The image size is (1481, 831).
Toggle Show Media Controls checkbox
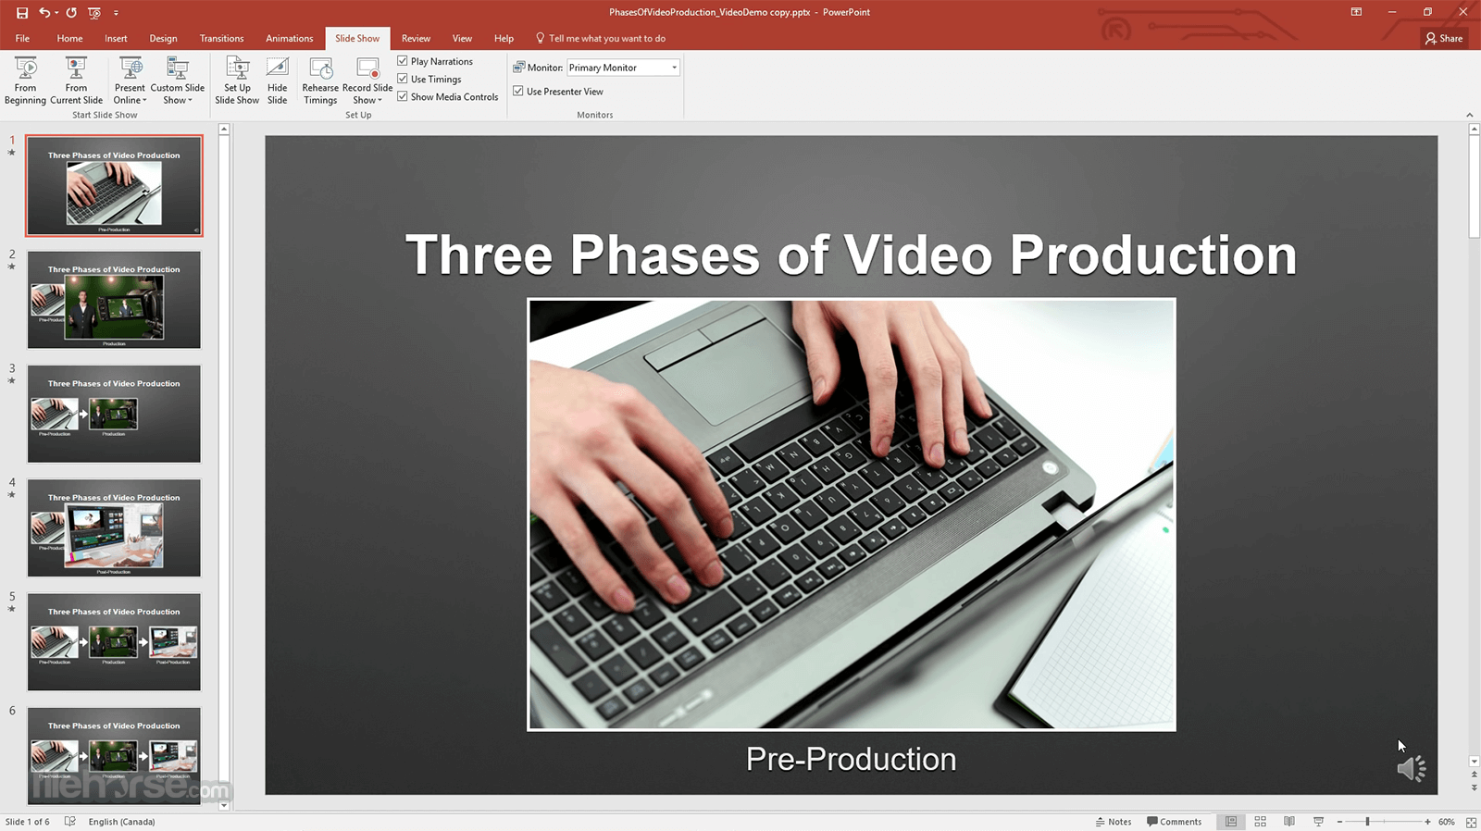click(403, 96)
